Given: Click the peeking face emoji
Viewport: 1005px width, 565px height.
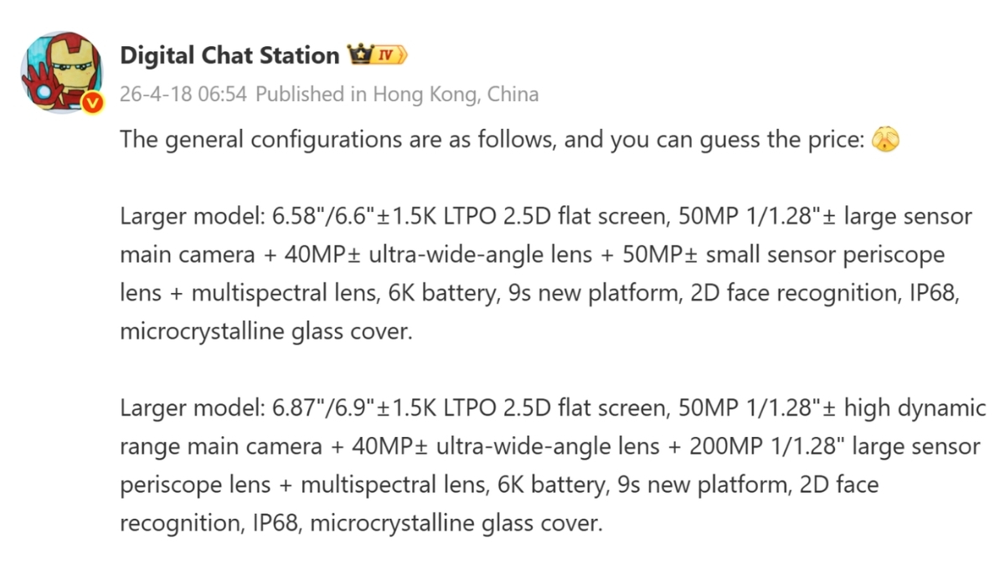Looking at the screenshot, I should tap(885, 140).
